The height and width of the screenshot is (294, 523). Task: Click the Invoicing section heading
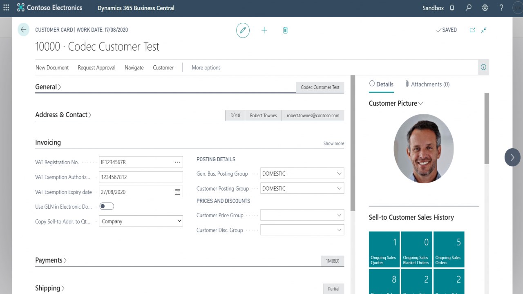48,143
